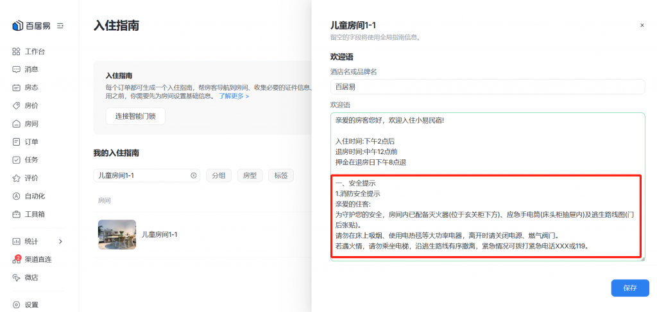Open the 标签 tag filter dropdown
This screenshot has height=312, width=657.
click(281, 175)
